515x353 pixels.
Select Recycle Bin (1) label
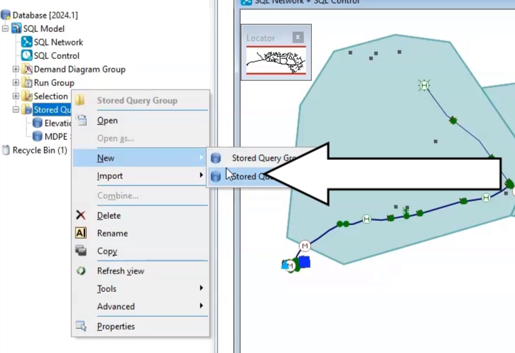[x=40, y=150]
